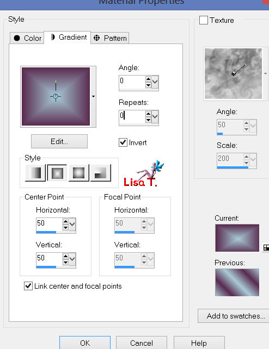Click inside the Repeats input field
Image resolution: width=269 pixels, height=349 pixels.
[x=132, y=116]
